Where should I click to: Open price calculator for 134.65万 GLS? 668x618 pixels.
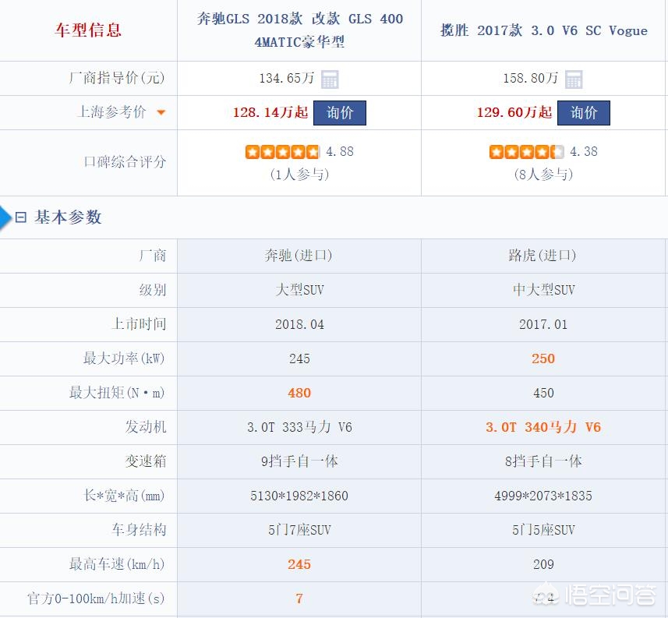click(330, 79)
